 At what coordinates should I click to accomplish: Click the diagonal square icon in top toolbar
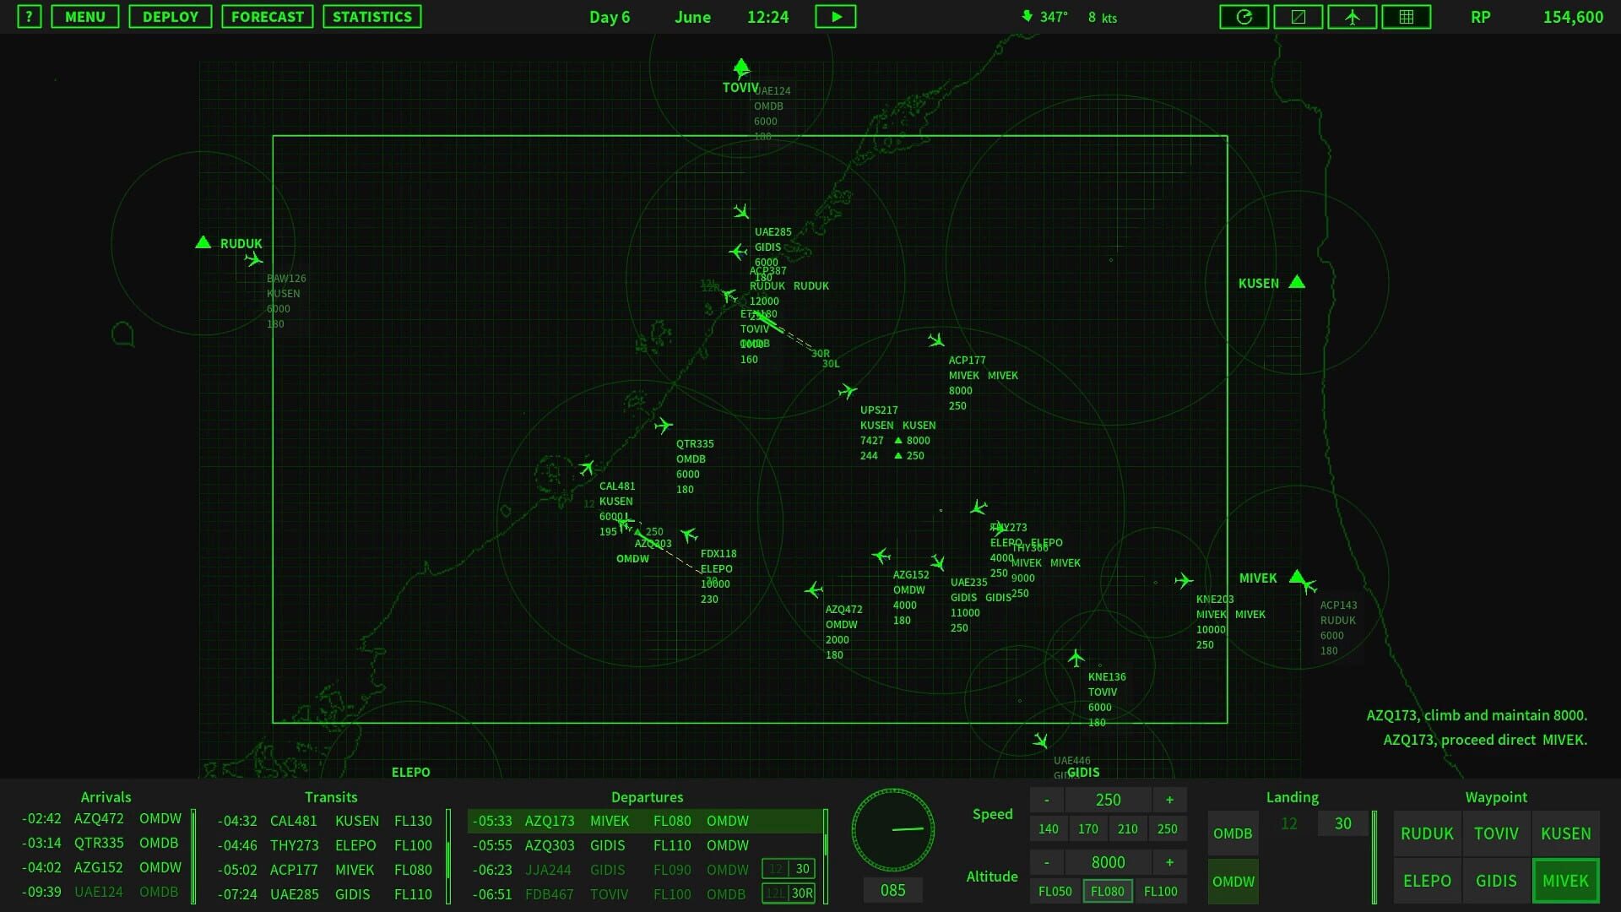1298,16
